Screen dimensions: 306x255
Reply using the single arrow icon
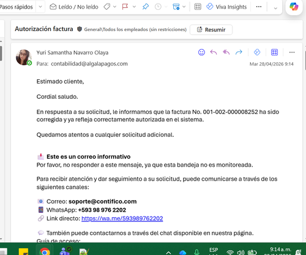(214, 52)
